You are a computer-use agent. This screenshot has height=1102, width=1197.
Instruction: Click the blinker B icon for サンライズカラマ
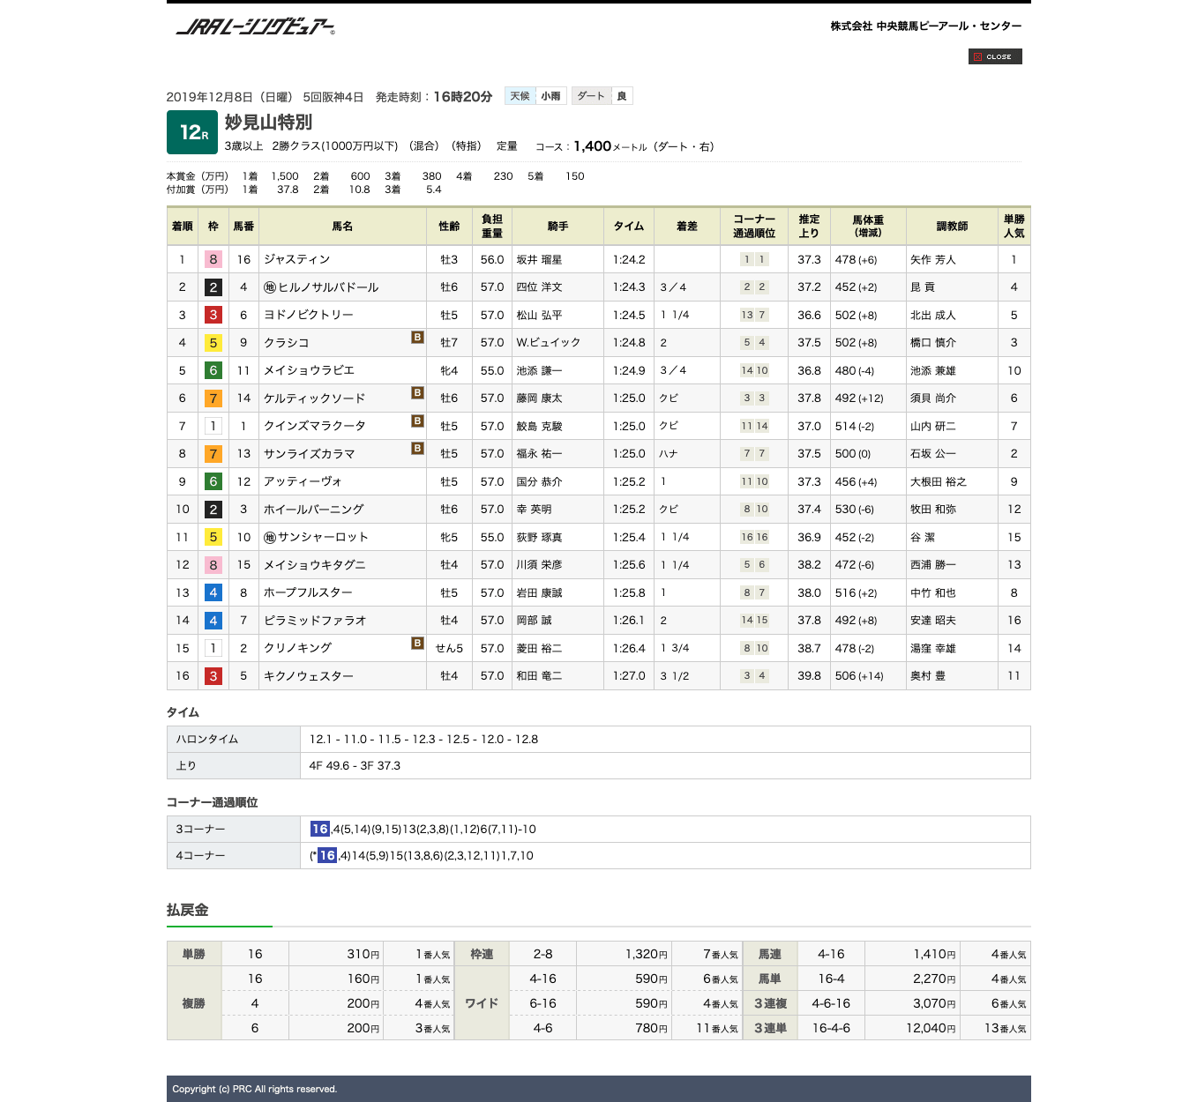coord(418,449)
